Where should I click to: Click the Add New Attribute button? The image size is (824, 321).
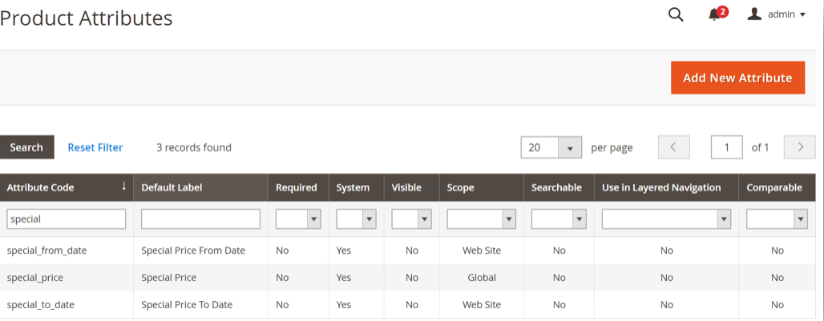point(737,78)
